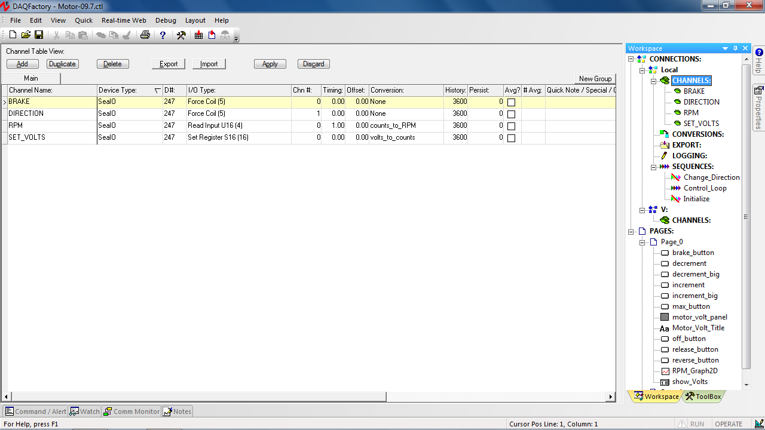Viewport: 765px width, 430px height.
Task: Toggle Avg checkbox for DIRECTION row
Action: pos(511,115)
